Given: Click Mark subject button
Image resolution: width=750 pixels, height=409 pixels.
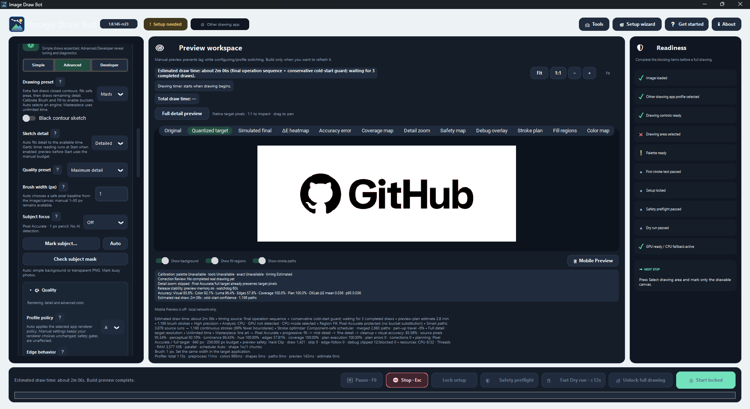Looking at the screenshot, I should pos(61,244).
